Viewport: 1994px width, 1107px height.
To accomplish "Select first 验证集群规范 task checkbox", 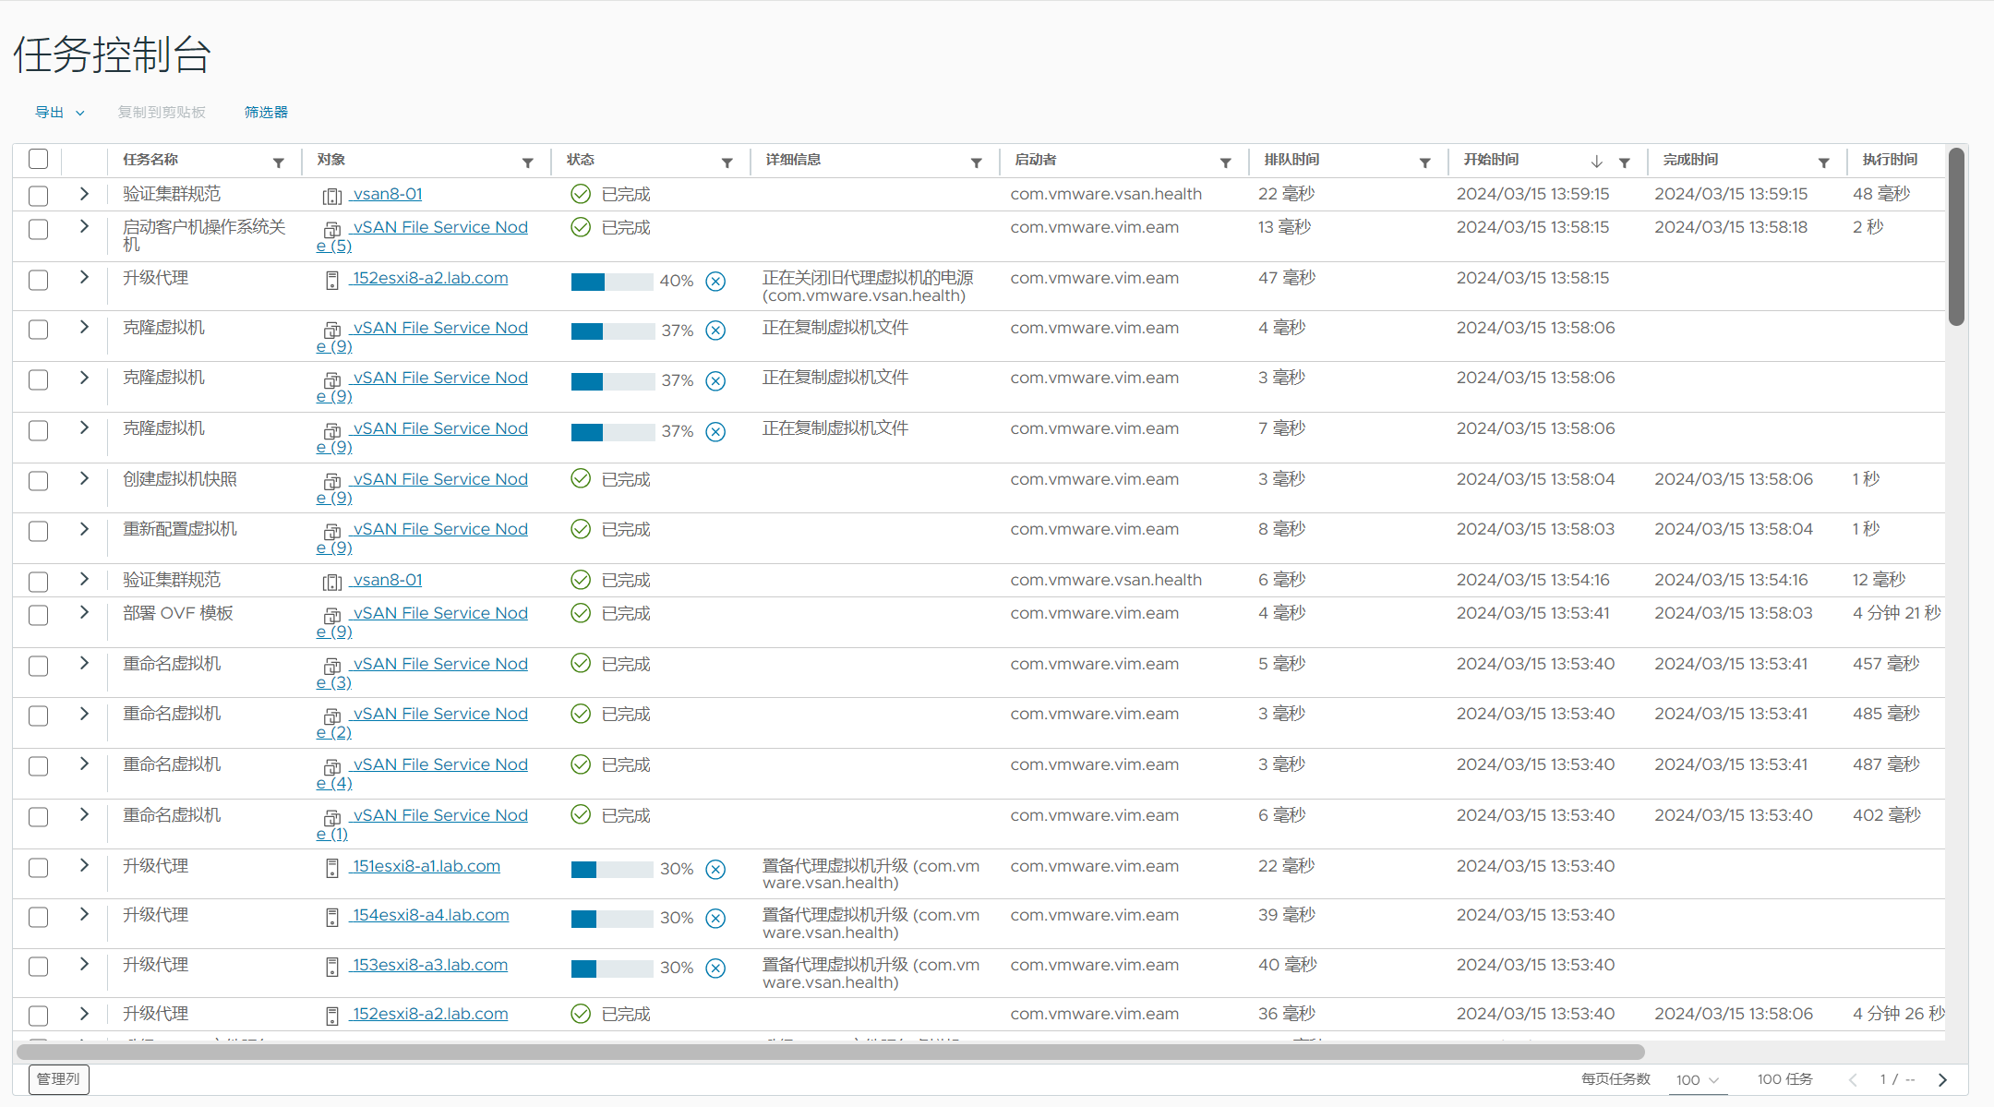I will click(x=38, y=196).
